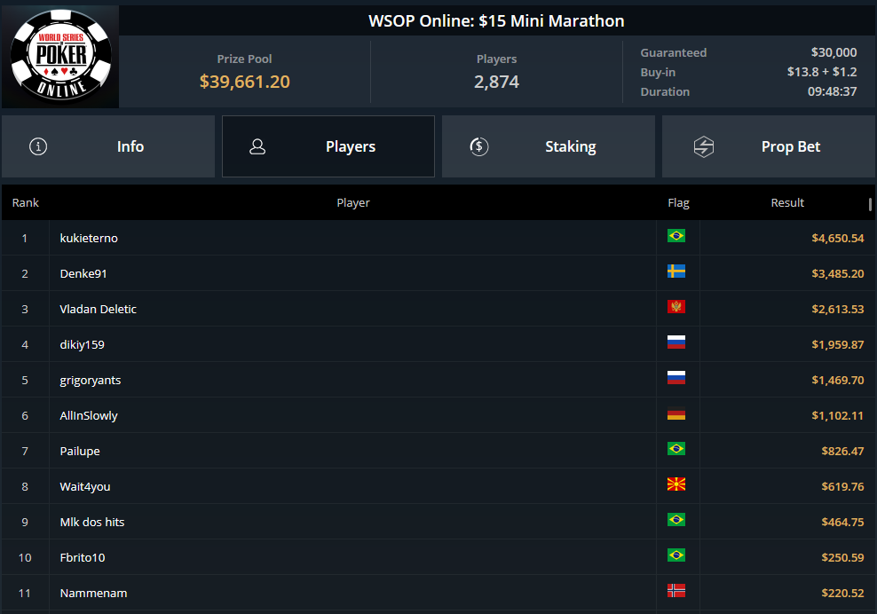
Task: Click the $4,650.54 result
Action: pos(837,238)
